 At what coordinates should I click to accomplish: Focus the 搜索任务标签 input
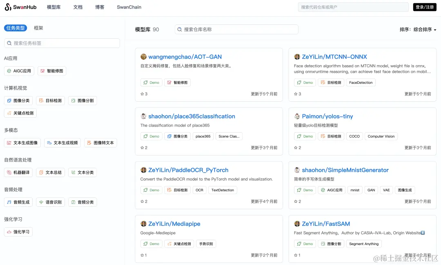[x=62, y=43]
